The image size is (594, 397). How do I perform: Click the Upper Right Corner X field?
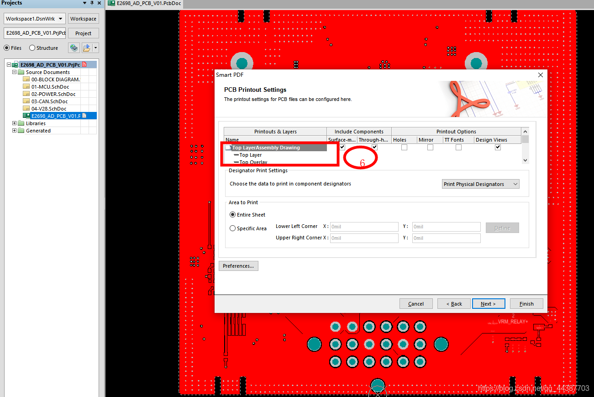(x=364, y=238)
